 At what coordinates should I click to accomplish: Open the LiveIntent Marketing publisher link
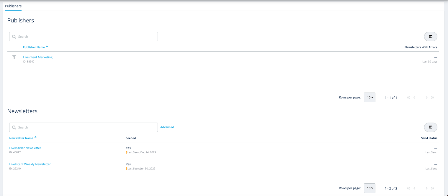click(38, 57)
